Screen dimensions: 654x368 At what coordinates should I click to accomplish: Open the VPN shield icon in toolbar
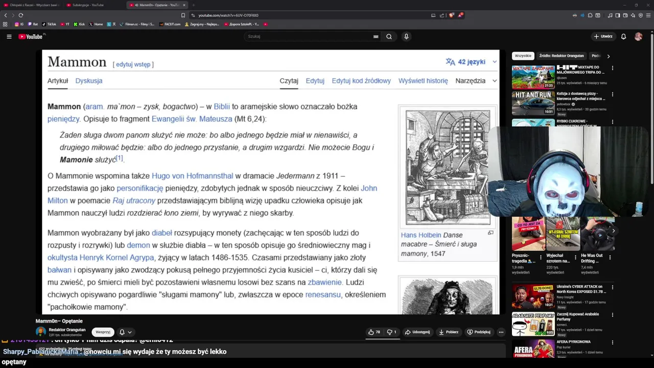pyautogui.click(x=641, y=15)
